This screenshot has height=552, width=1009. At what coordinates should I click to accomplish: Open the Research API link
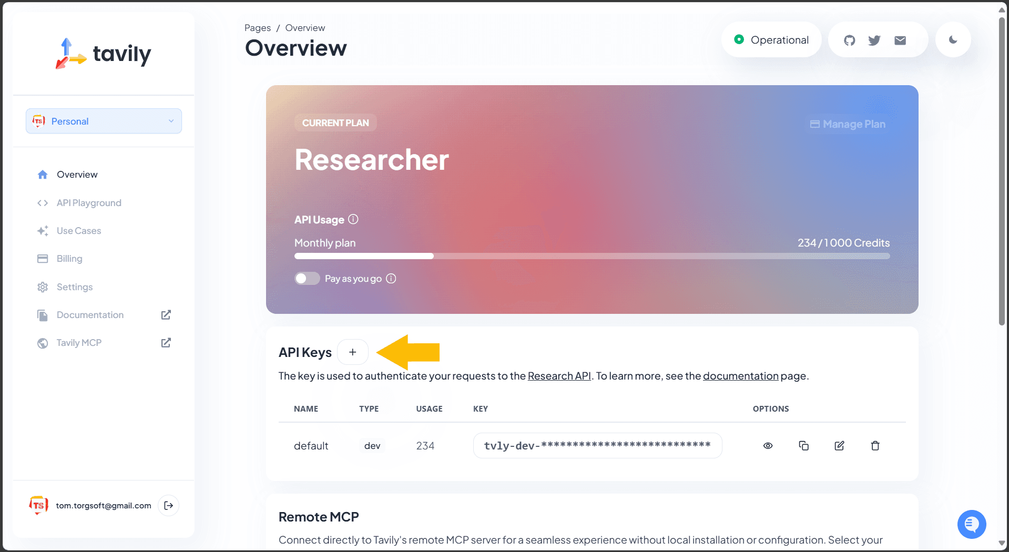click(x=559, y=376)
